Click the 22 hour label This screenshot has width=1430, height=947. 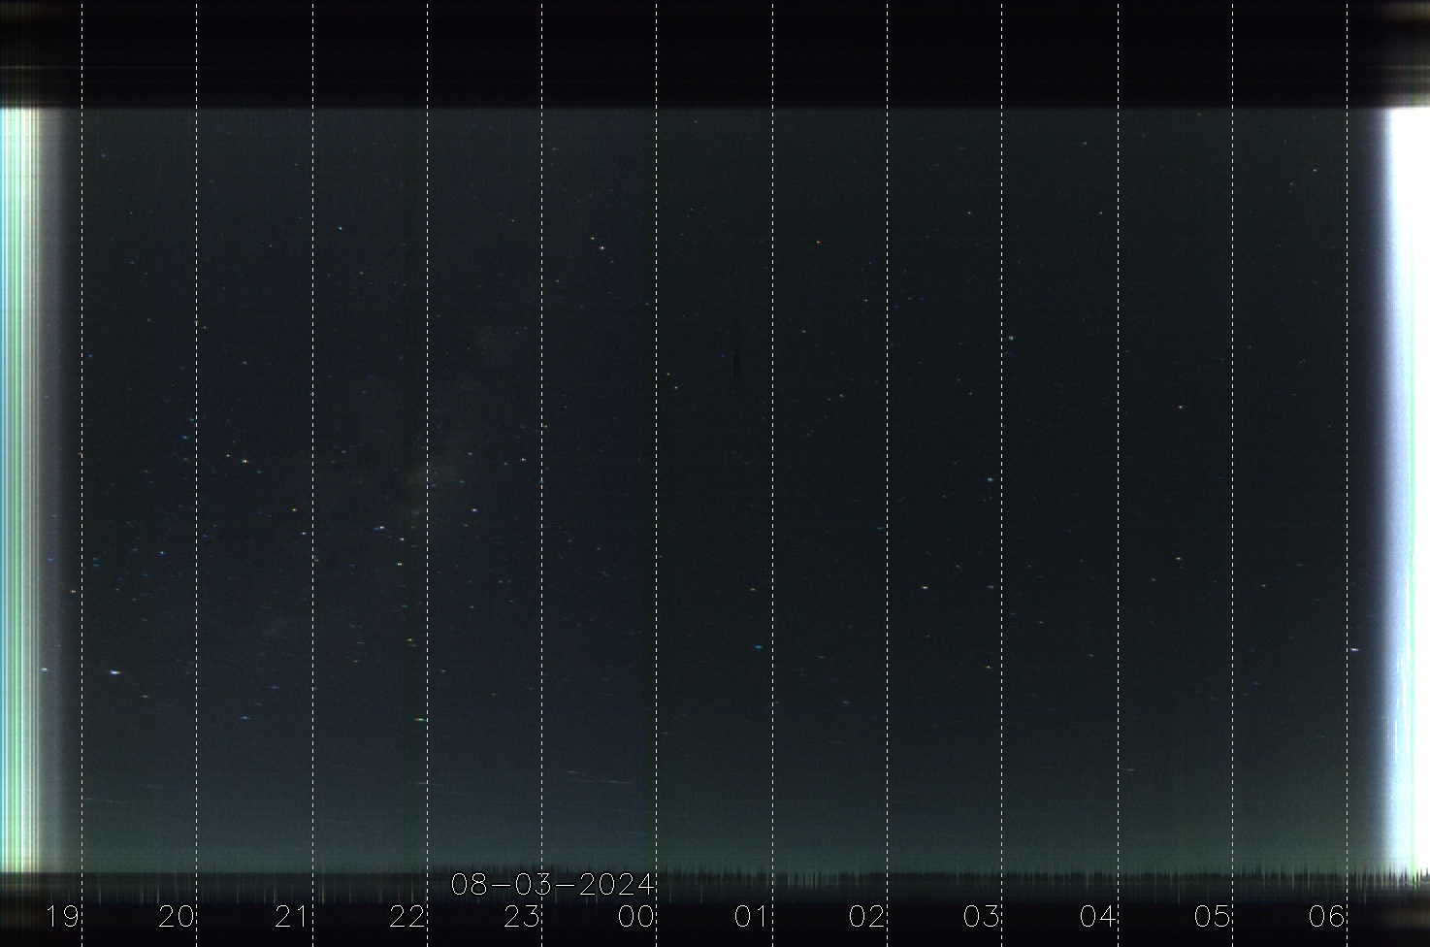(407, 916)
